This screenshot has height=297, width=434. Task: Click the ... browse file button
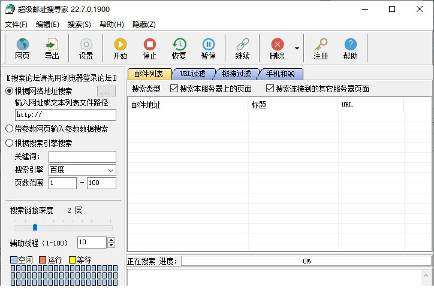[106, 91]
